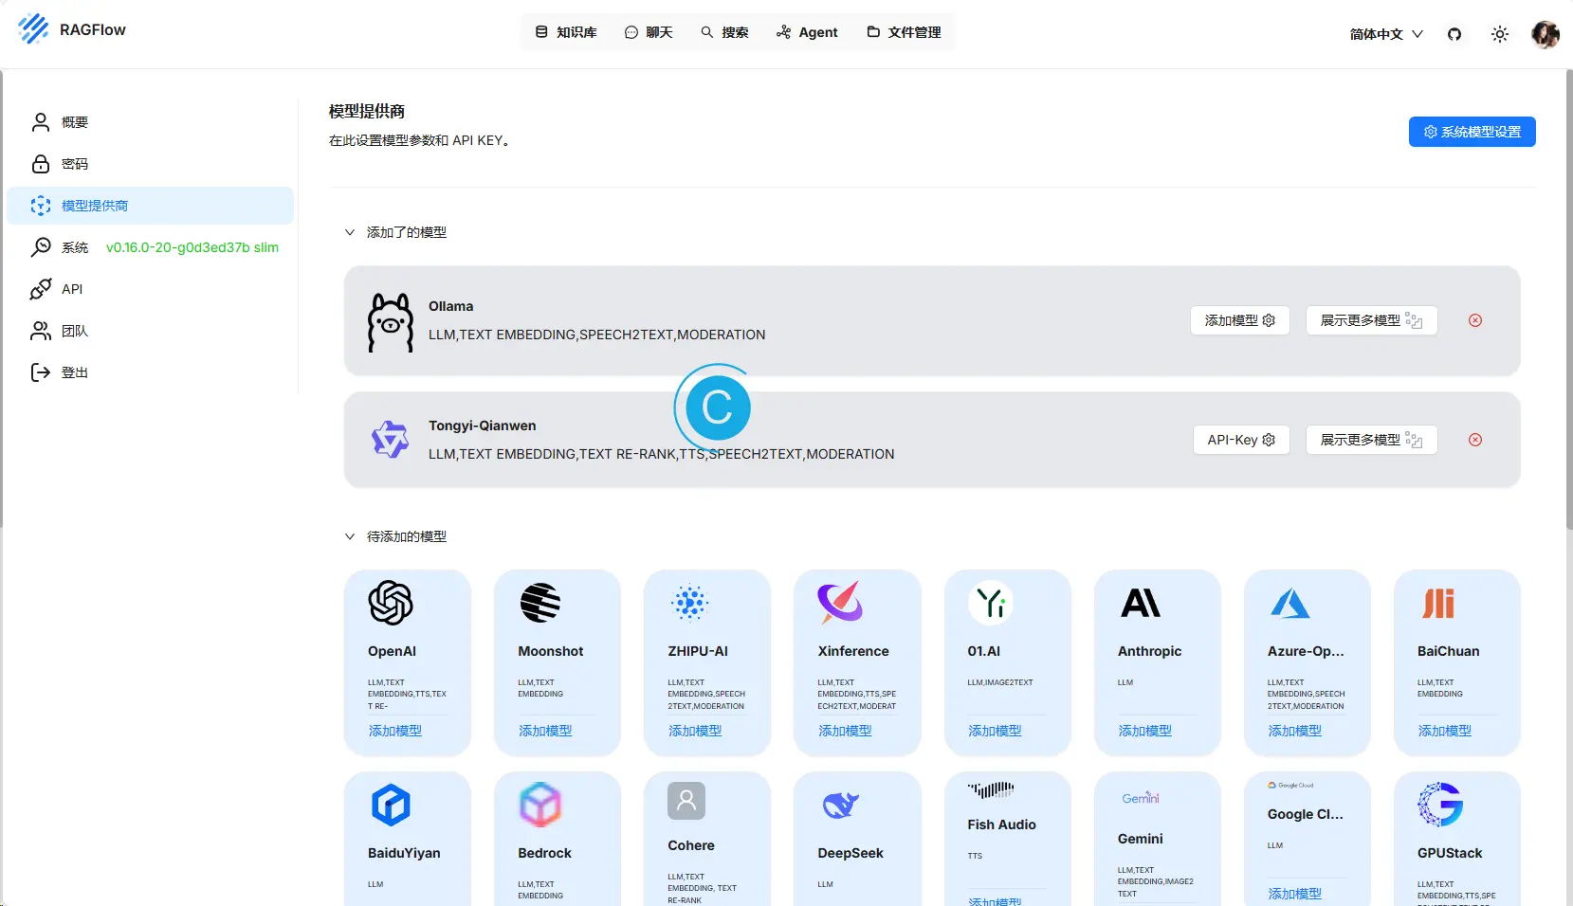Switch to the 搜索 tab
This screenshot has width=1573, height=906.
point(724,32)
